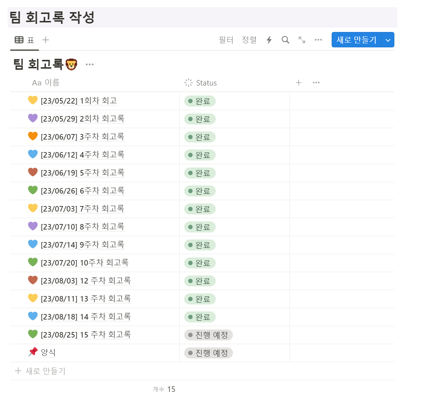Open page options ellipsis beside 팀 회고록 title

89,64
